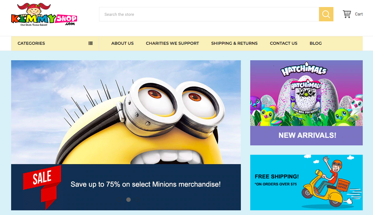373x215 pixels.
Task: Open the Hatchimals New Arrivals banner
Action: [x=306, y=103]
